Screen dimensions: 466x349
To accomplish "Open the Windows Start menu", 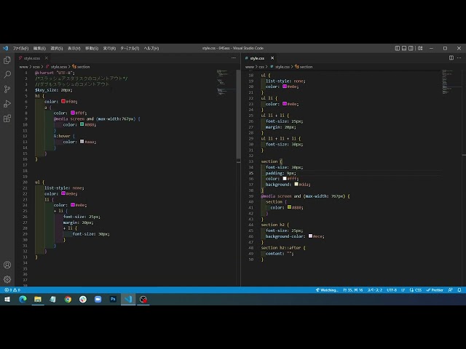I will [7, 299].
